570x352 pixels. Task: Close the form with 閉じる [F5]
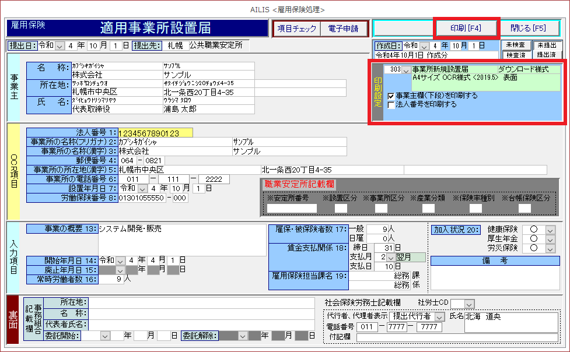point(527,28)
